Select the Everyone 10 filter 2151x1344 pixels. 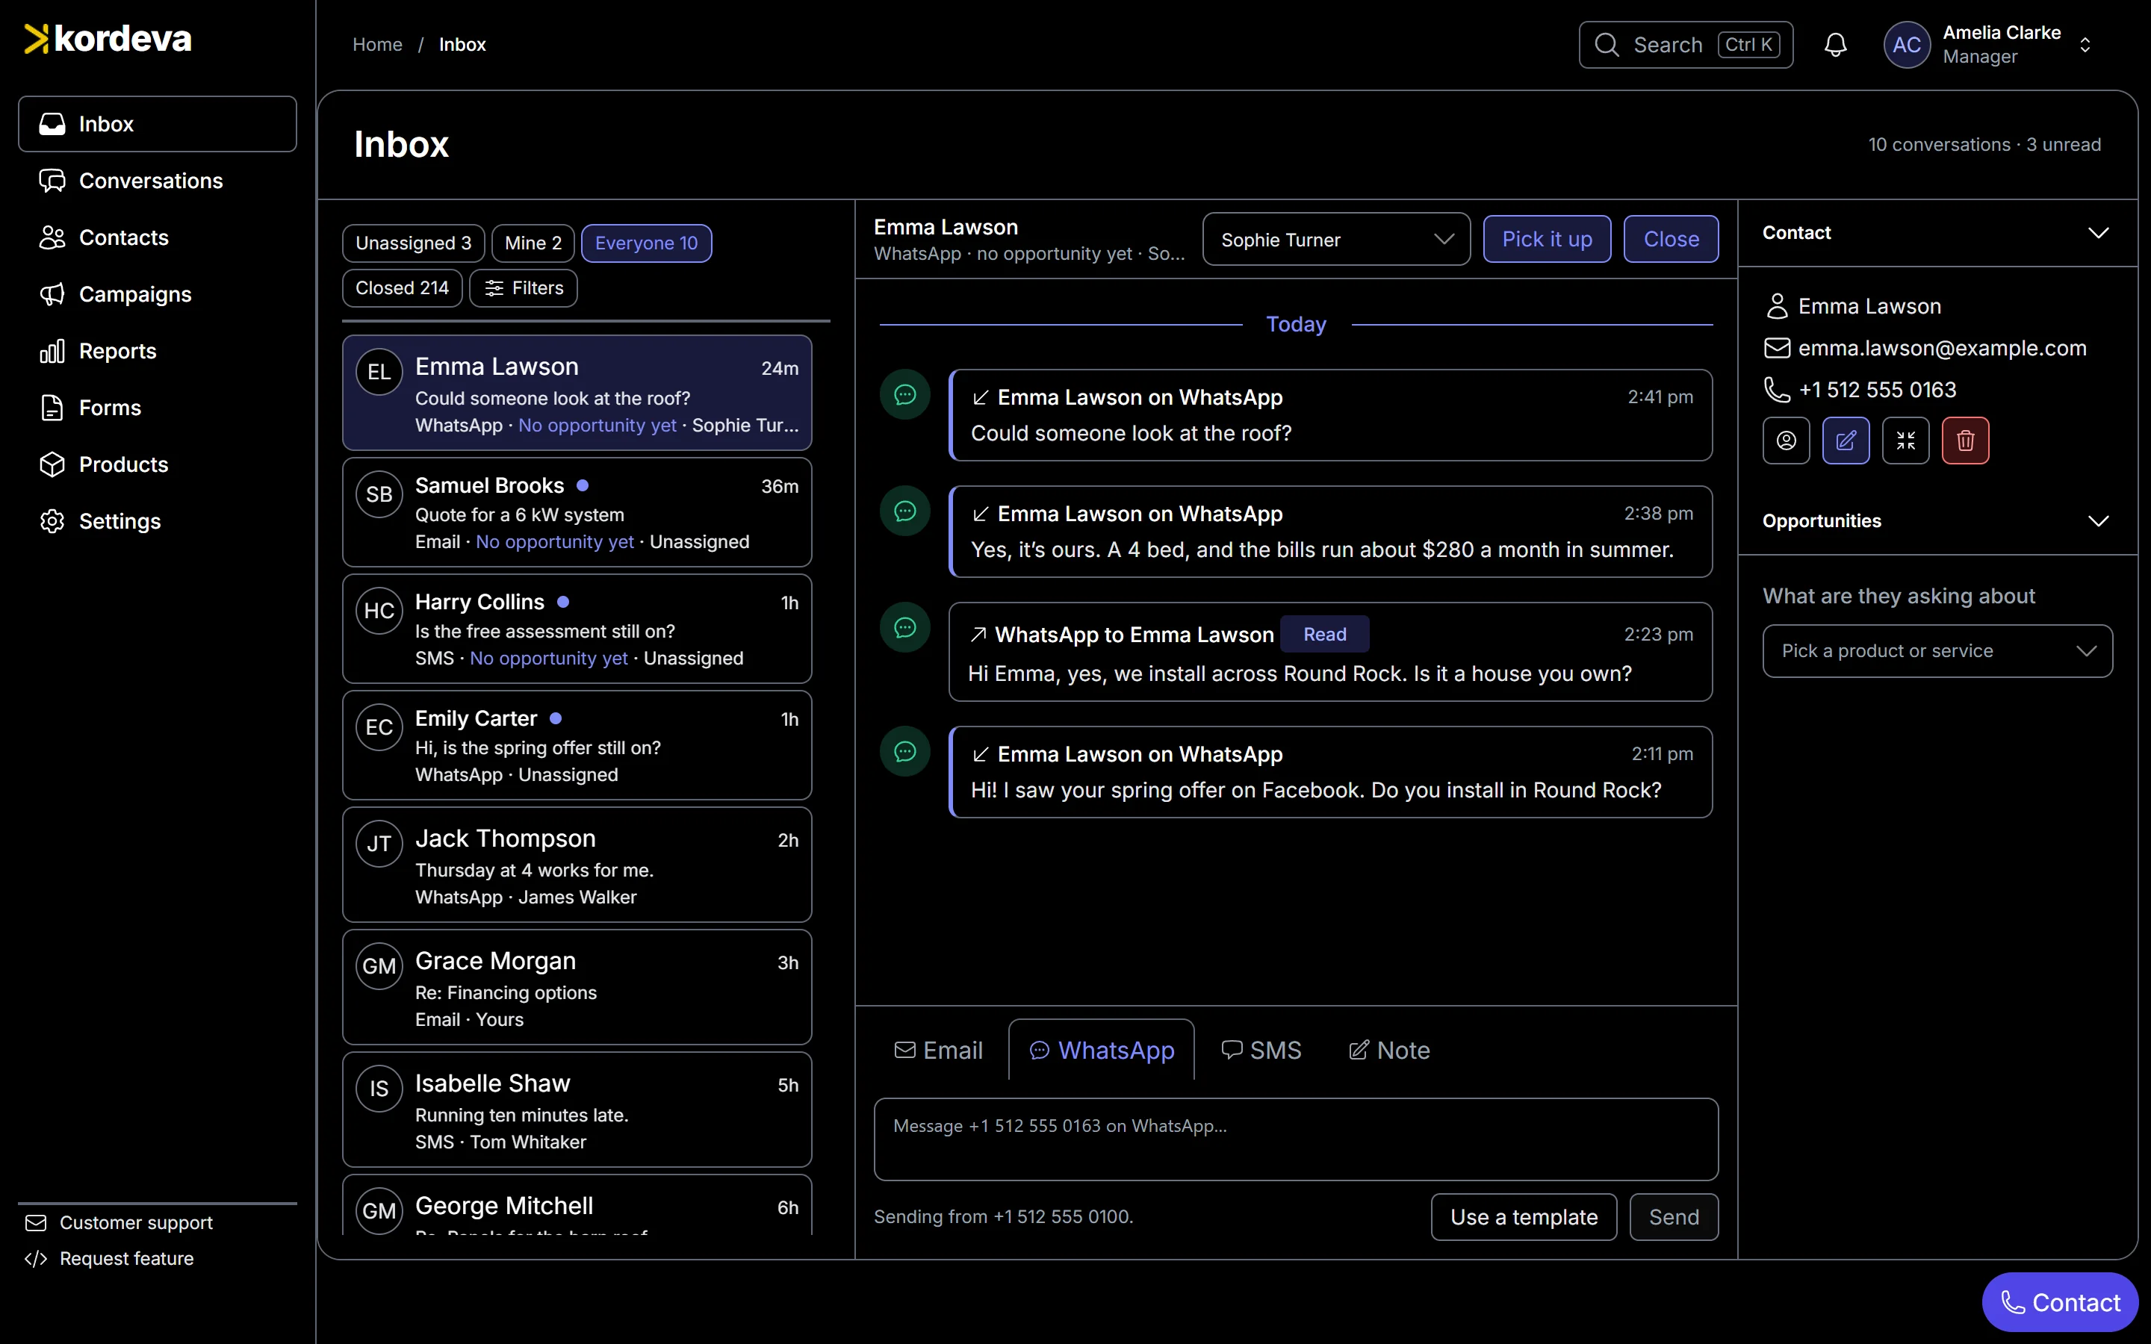(x=646, y=243)
